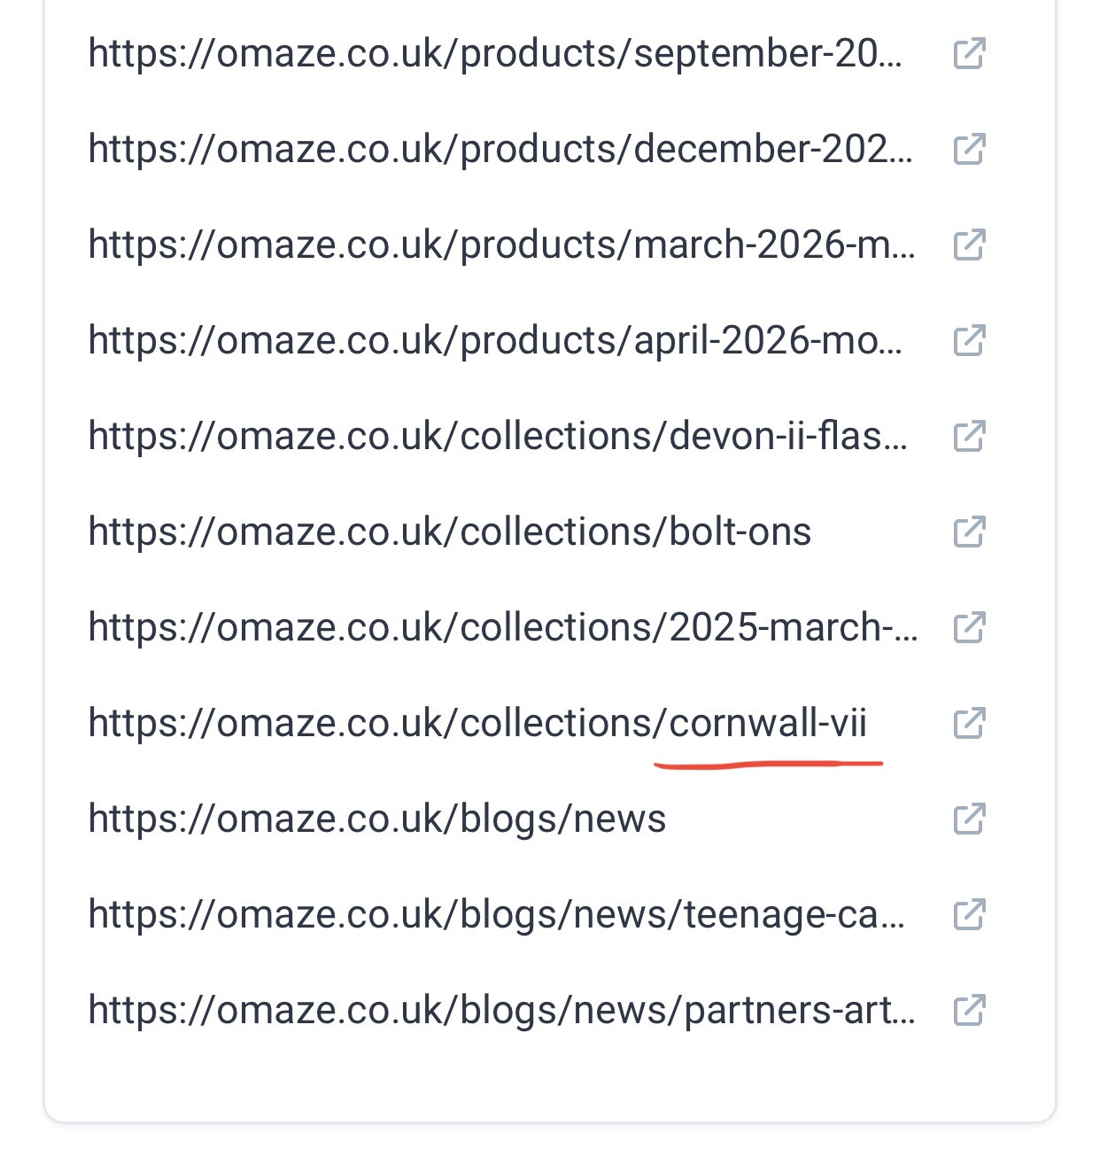Select the products/march-2026 URL text
The image size is (1100, 1149).
(x=501, y=245)
